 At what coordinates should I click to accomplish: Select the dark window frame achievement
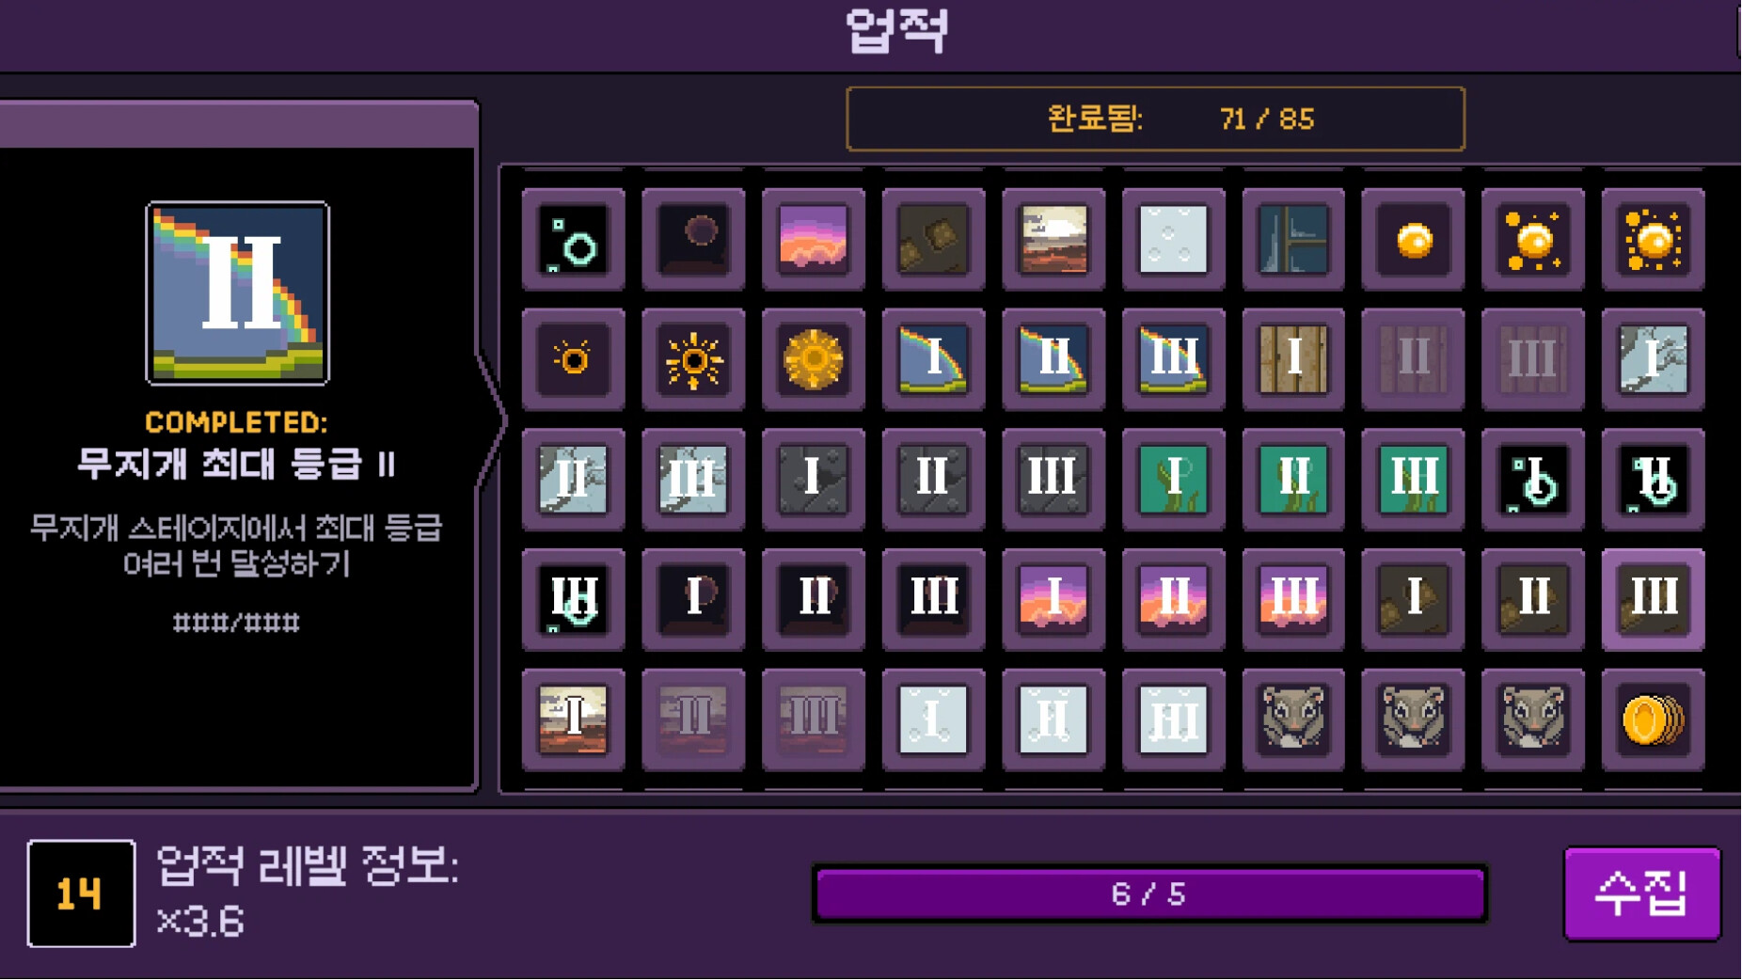click(1293, 239)
